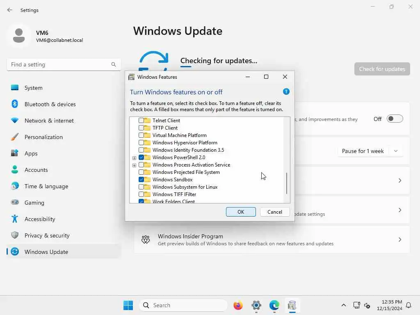Launch Firefox from the taskbar
Screen dimensions: 420x315
click(x=238, y=305)
